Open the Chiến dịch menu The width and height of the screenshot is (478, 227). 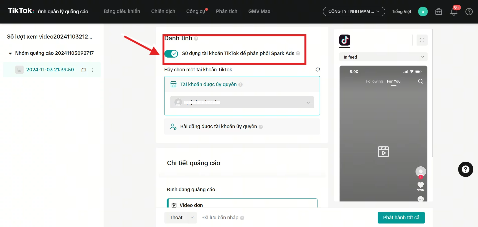(x=163, y=11)
